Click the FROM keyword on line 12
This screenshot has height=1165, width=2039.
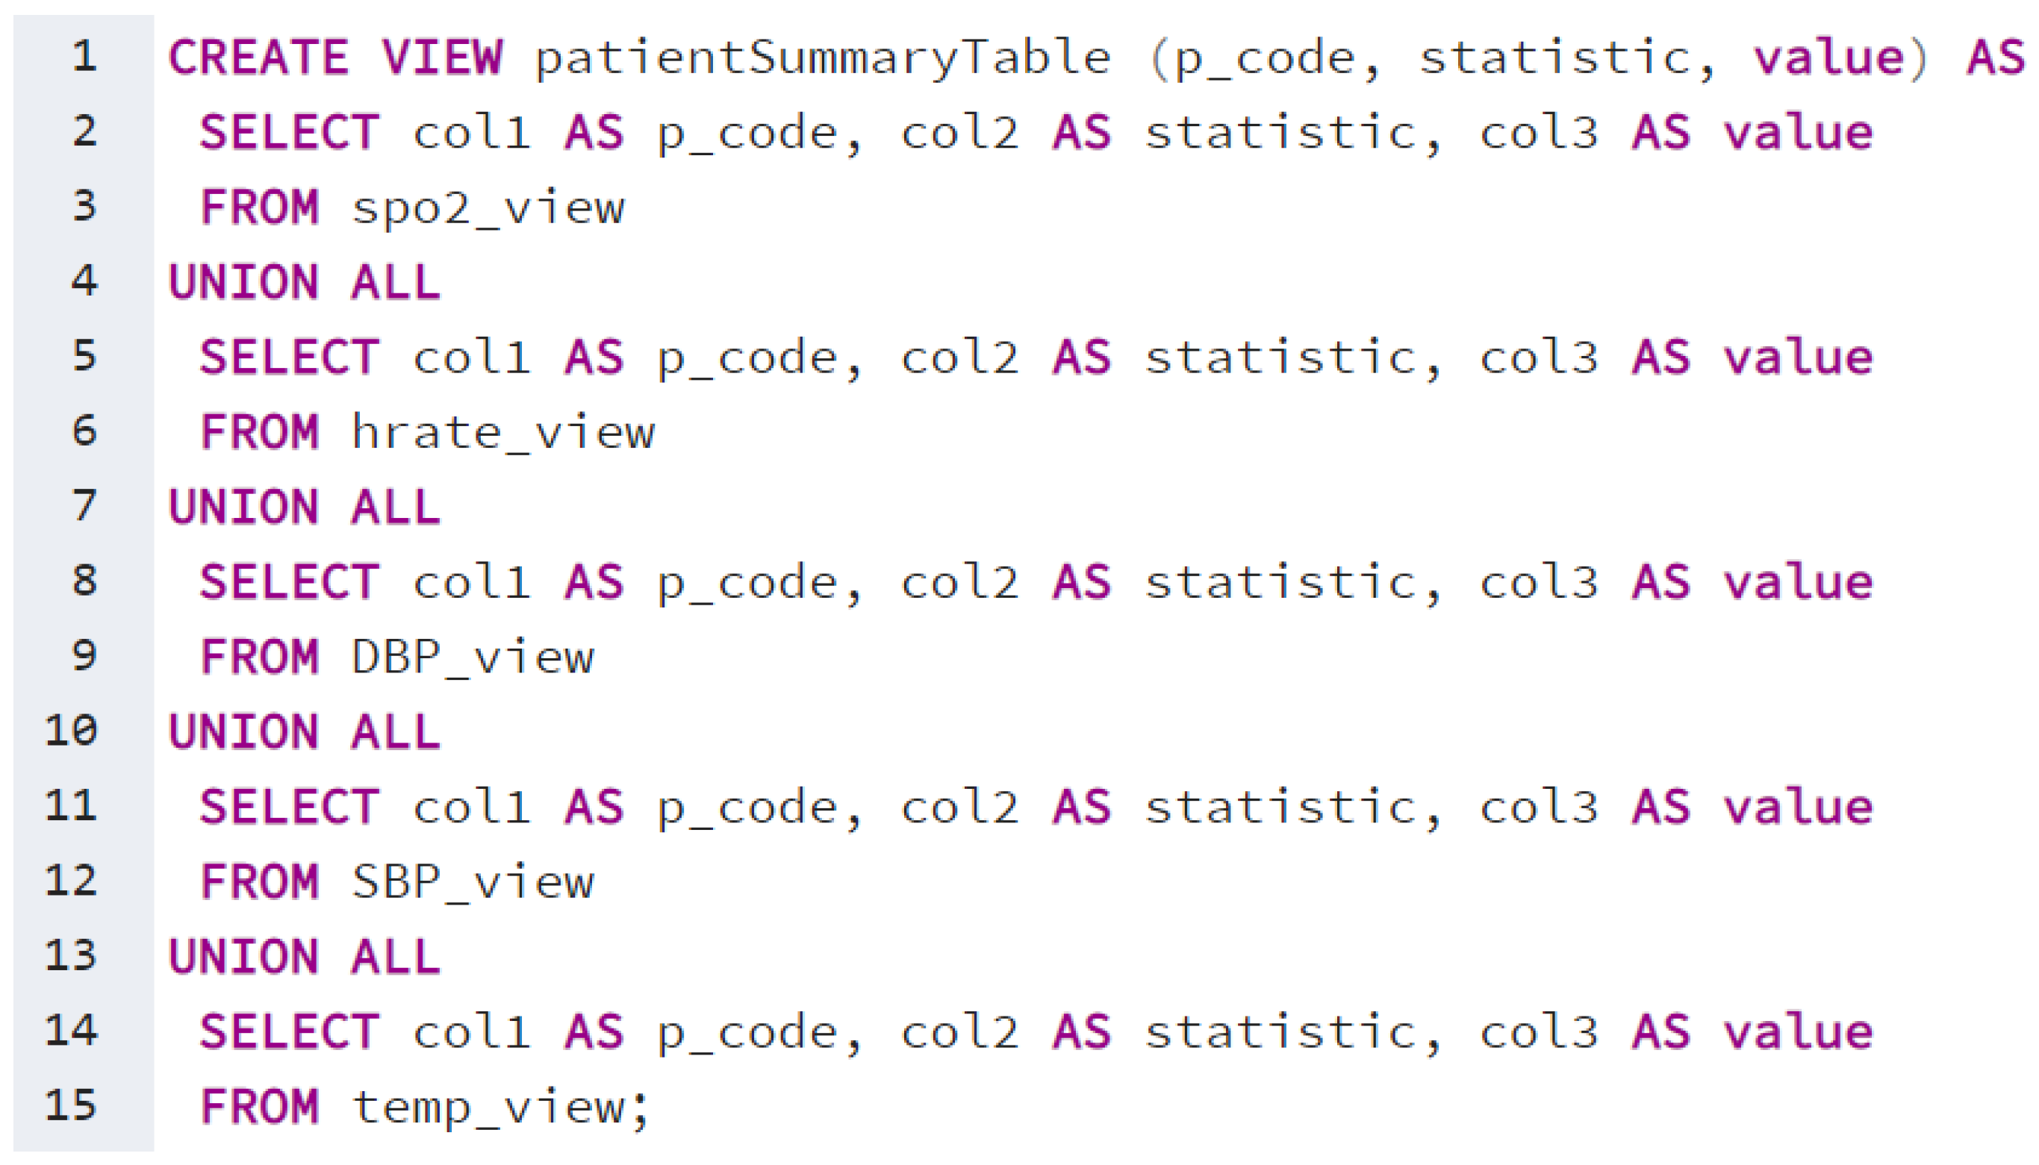[x=259, y=881]
